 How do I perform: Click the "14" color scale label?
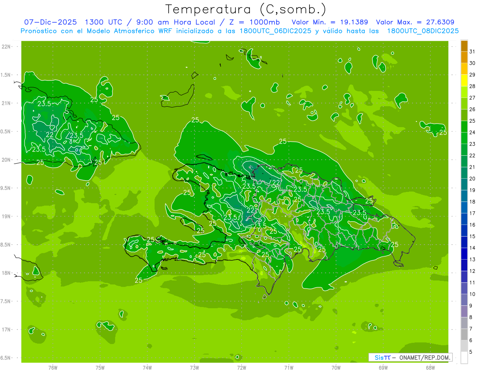(472, 248)
